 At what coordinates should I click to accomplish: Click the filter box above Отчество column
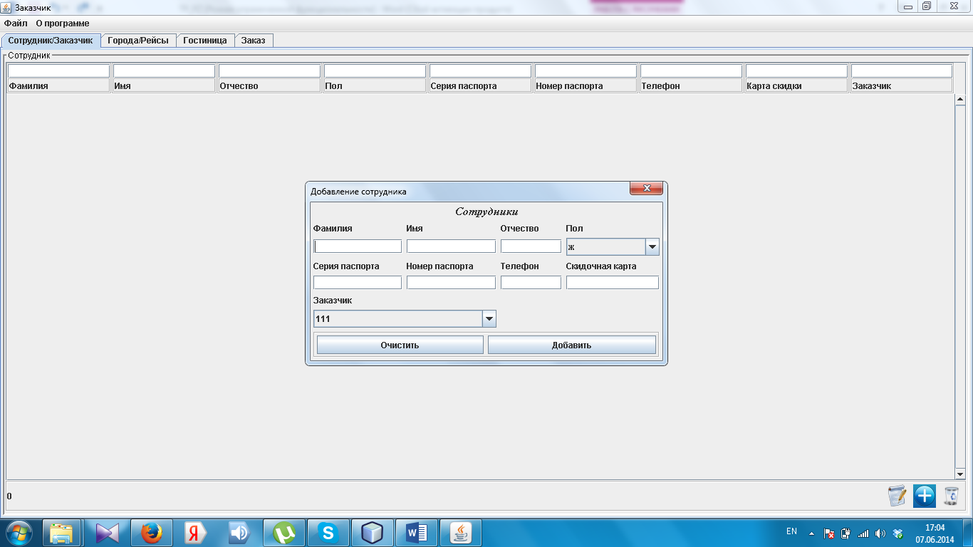click(x=269, y=71)
